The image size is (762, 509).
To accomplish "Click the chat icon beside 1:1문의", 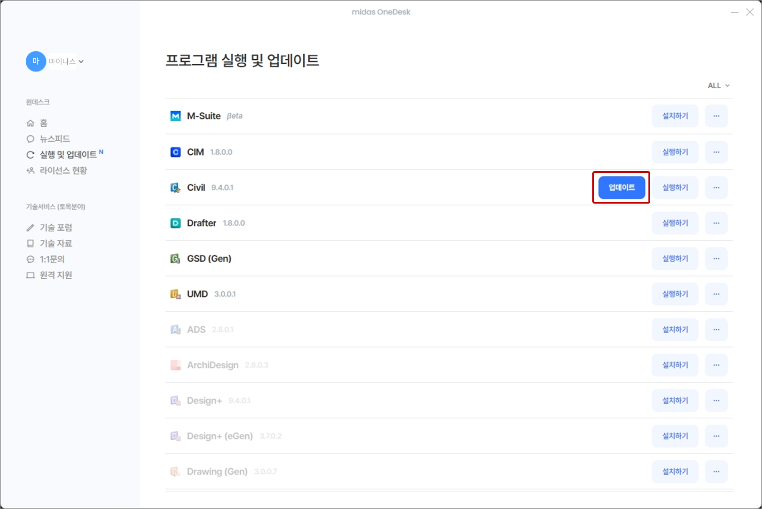I will tap(30, 259).
